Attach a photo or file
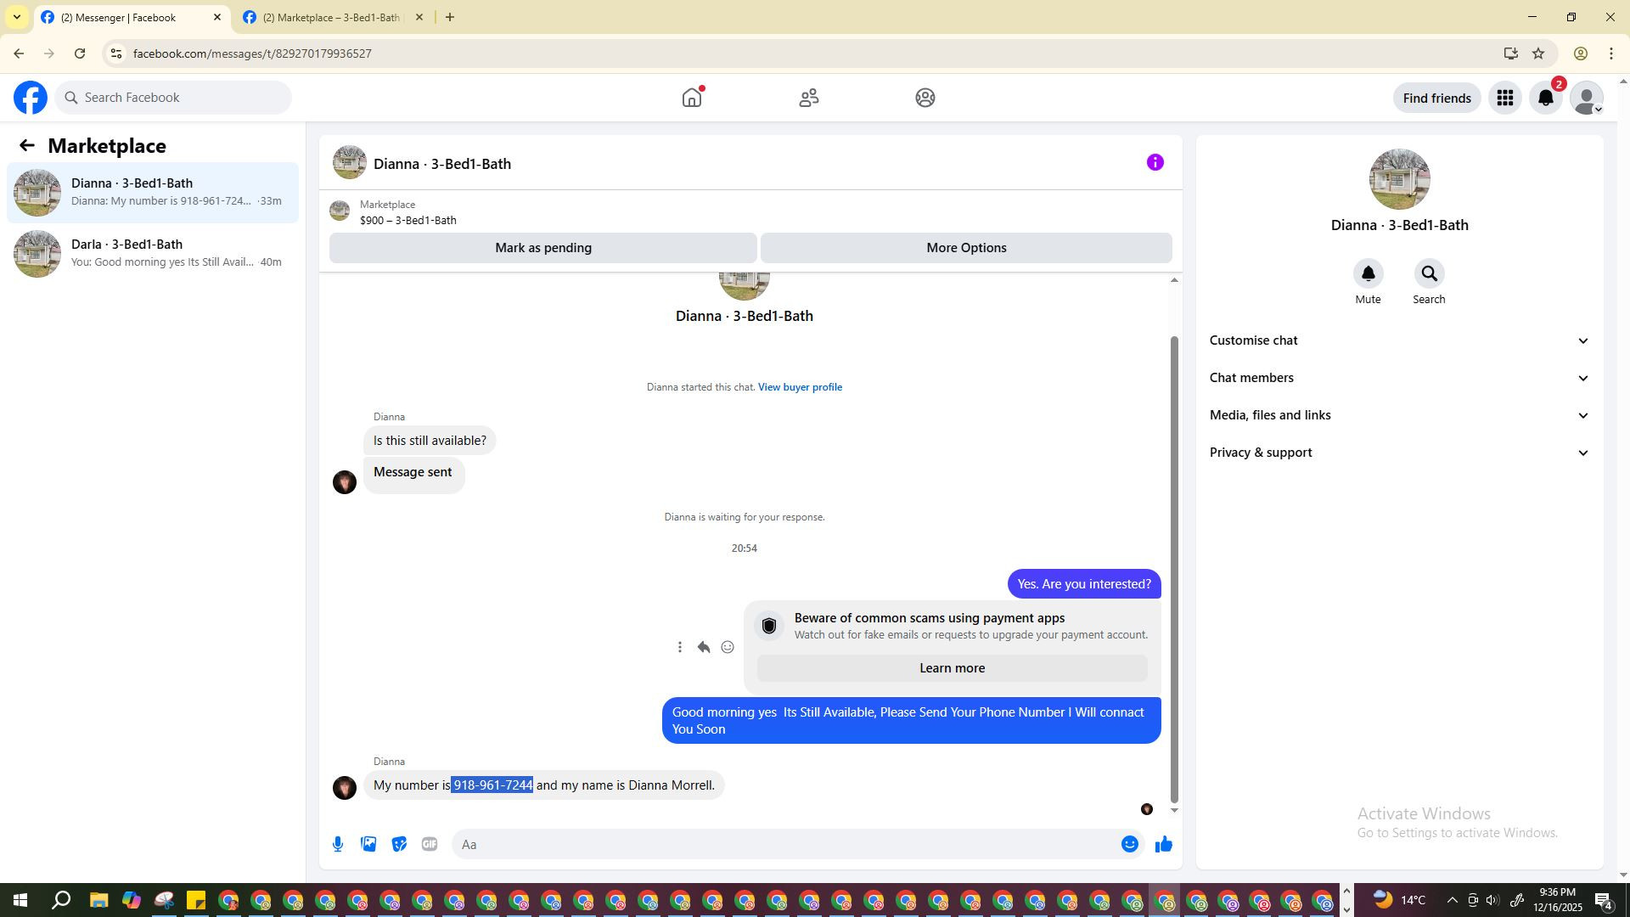The width and height of the screenshot is (1630, 917). pyautogui.click(x=368, y=844)
